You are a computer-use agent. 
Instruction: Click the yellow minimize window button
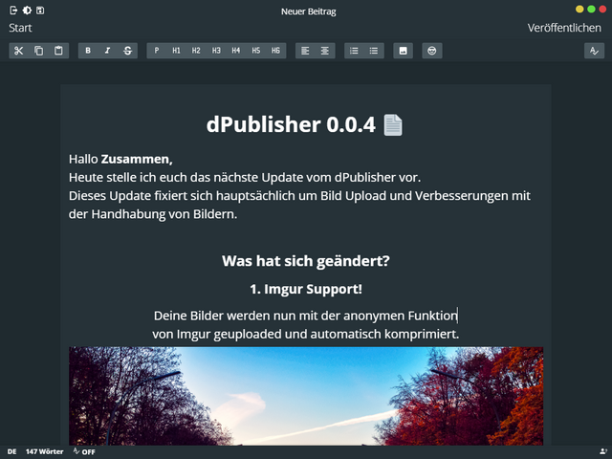click(579, 9)
